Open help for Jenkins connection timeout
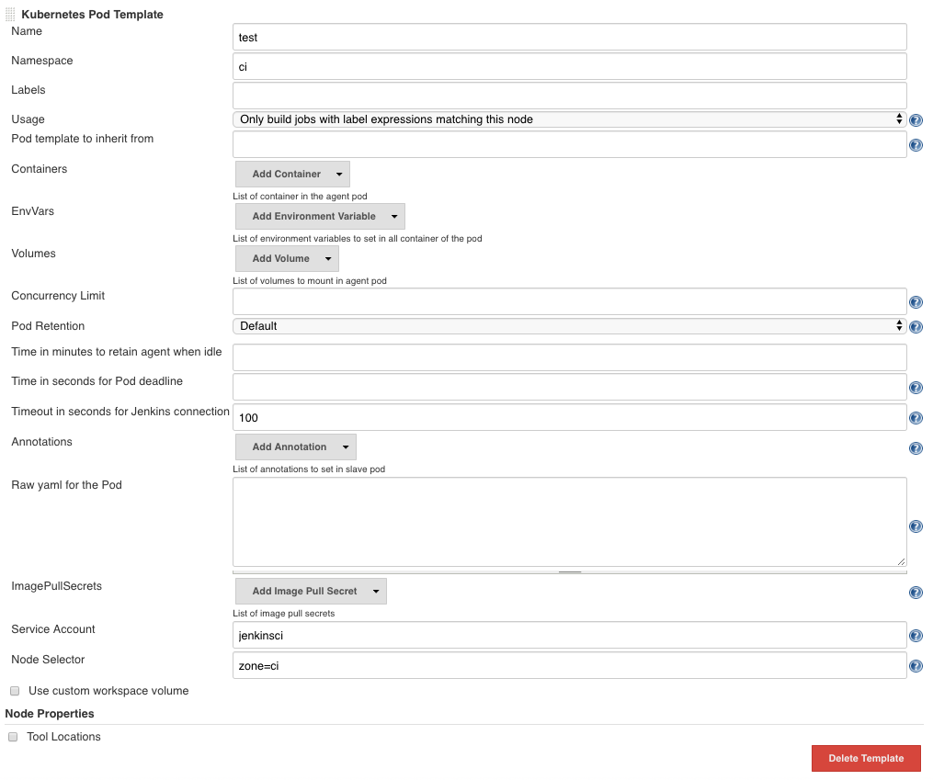The image size is (933, 780). point(916,418)
